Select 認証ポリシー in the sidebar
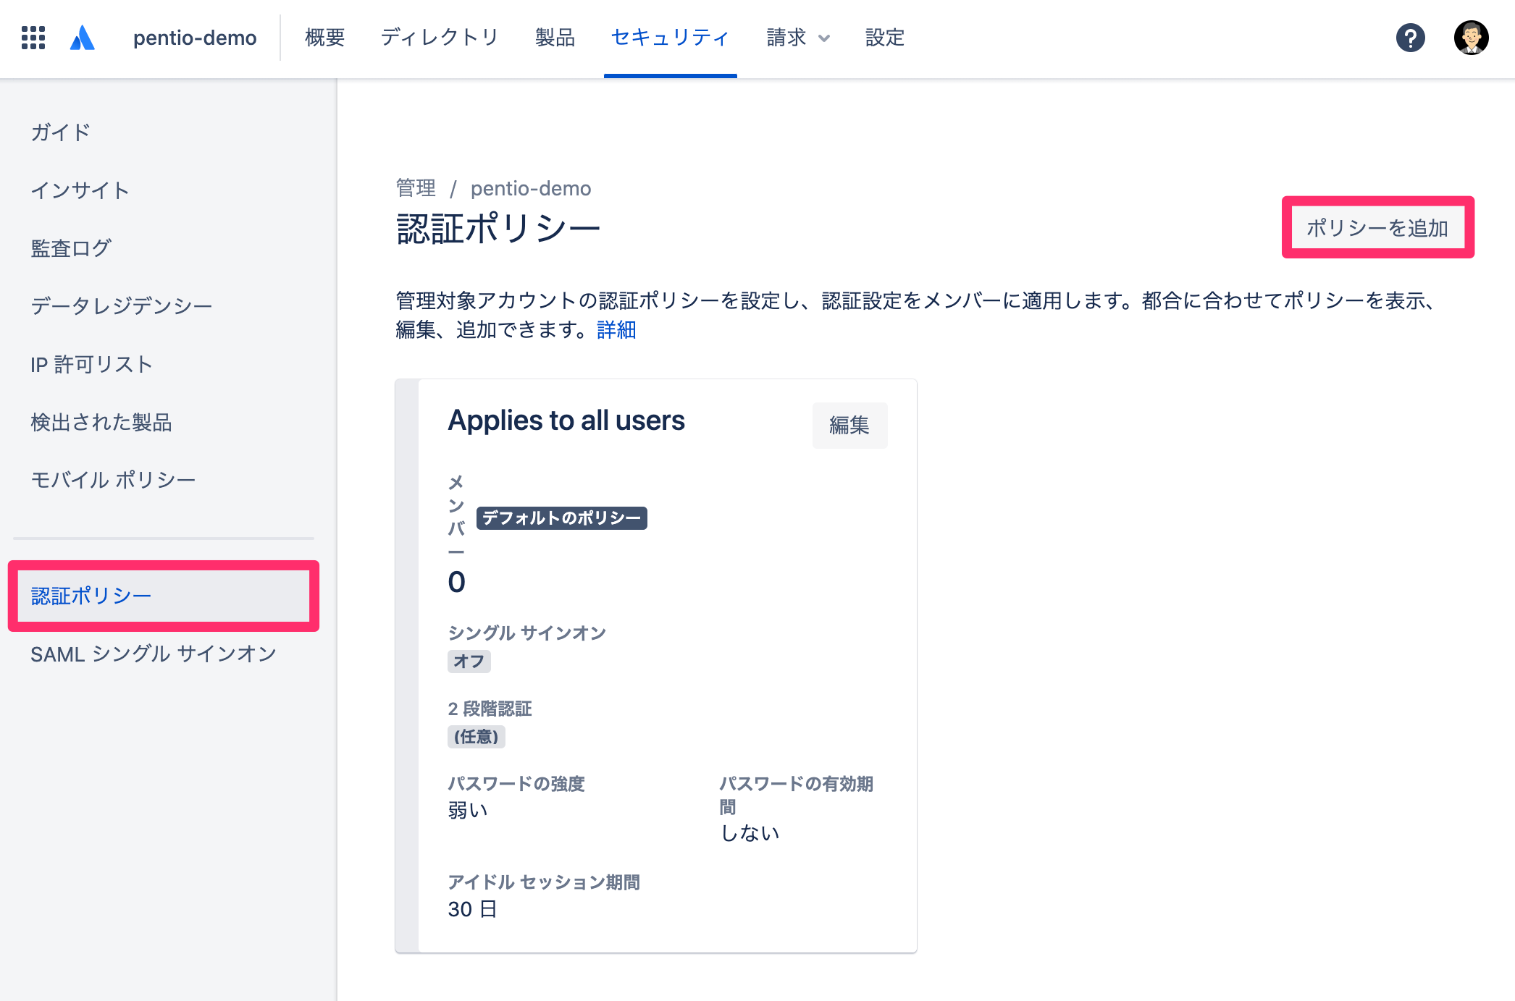The height and width of the screenshot is (1001, 1515). pos(164,596)
